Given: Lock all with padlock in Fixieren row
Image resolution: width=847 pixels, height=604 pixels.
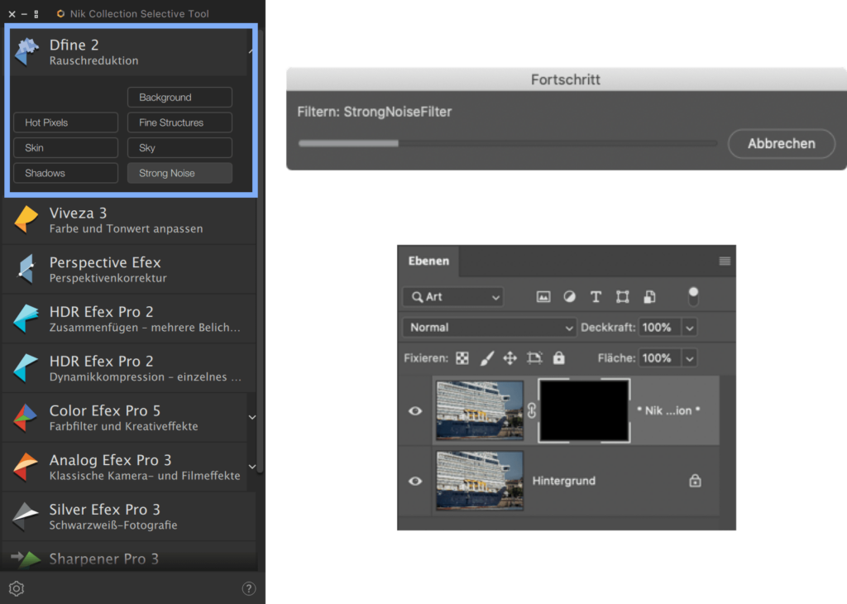Looking at the screenshot, I should coord(558,358).
